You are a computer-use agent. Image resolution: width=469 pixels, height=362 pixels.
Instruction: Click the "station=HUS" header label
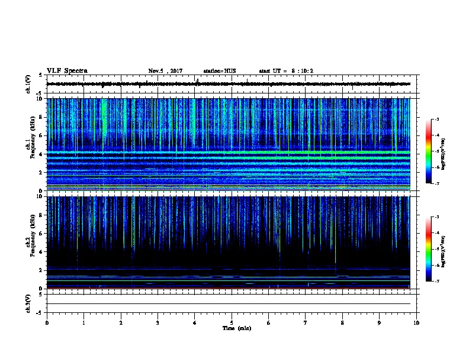point(220,71)
